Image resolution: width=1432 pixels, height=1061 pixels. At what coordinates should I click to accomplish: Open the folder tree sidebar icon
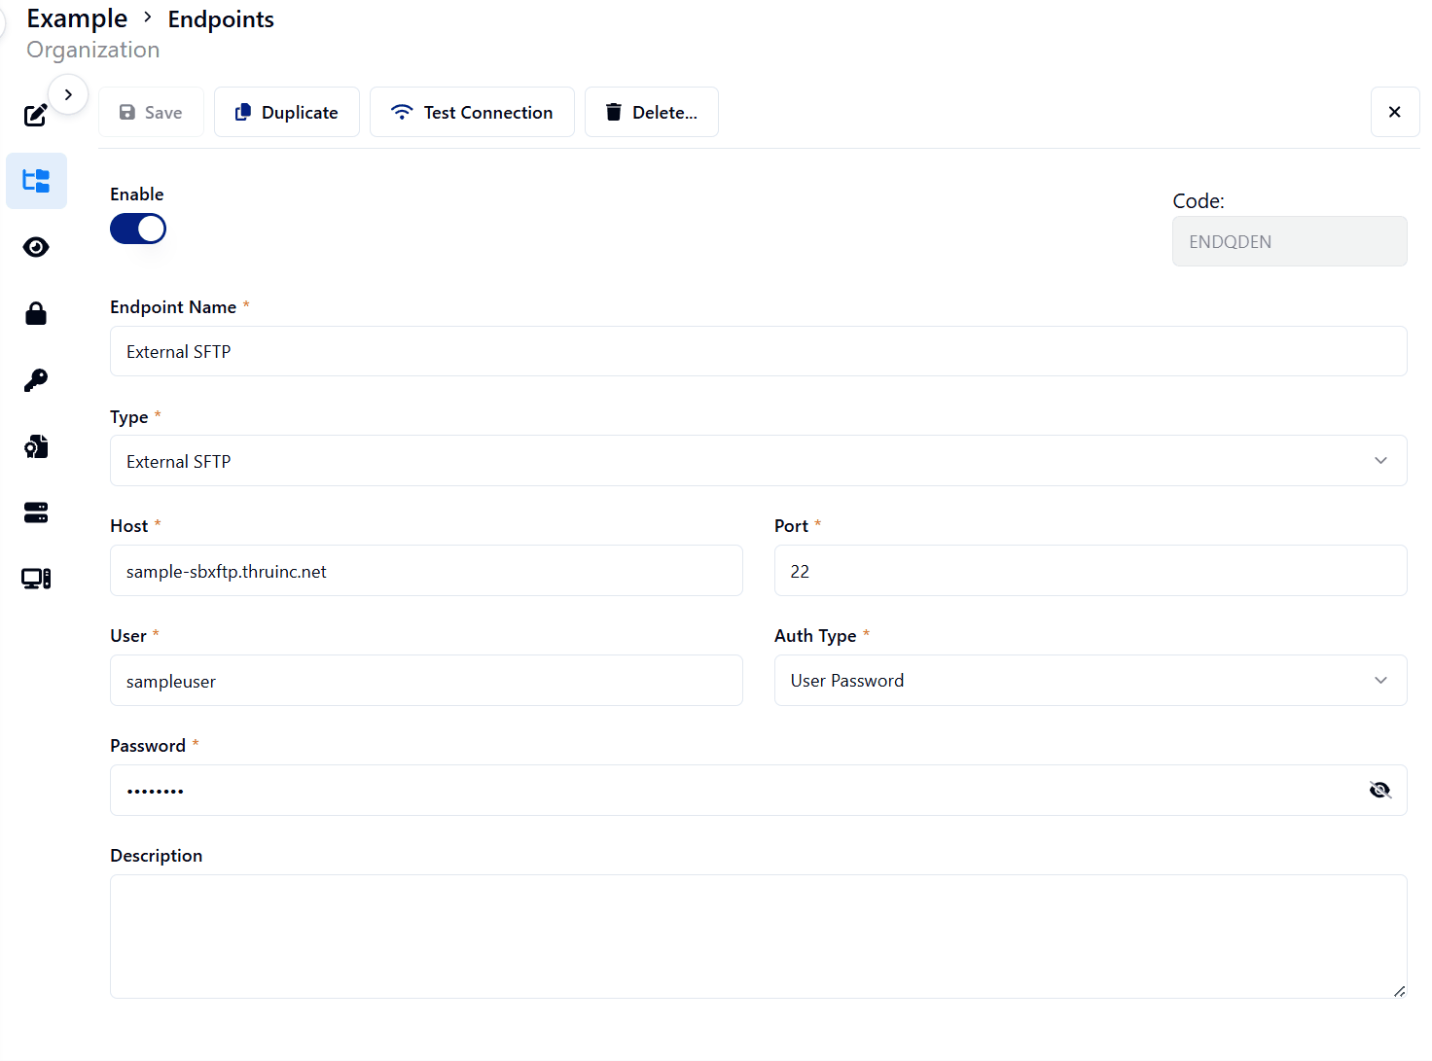pos(36,181)
